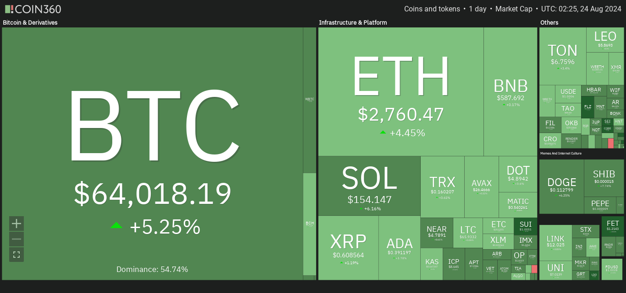626x293 pixels.
Task: Click the BNB tile
Action: tap(511, 91)
